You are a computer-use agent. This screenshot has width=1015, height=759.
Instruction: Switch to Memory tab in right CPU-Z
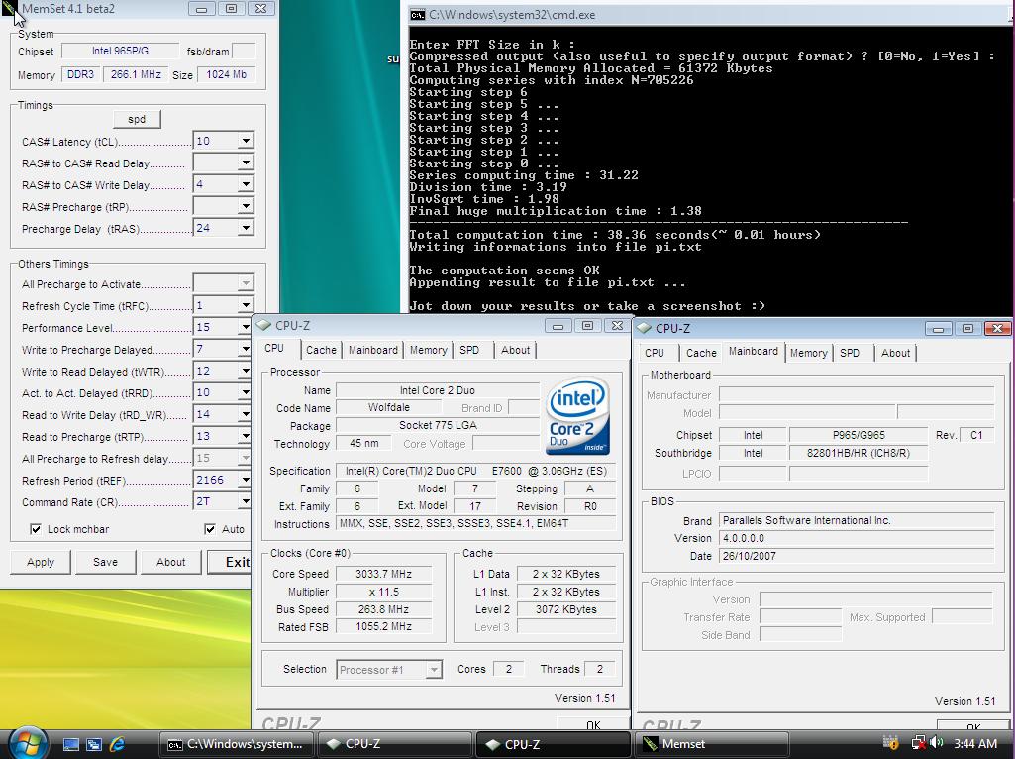point(808,353)
